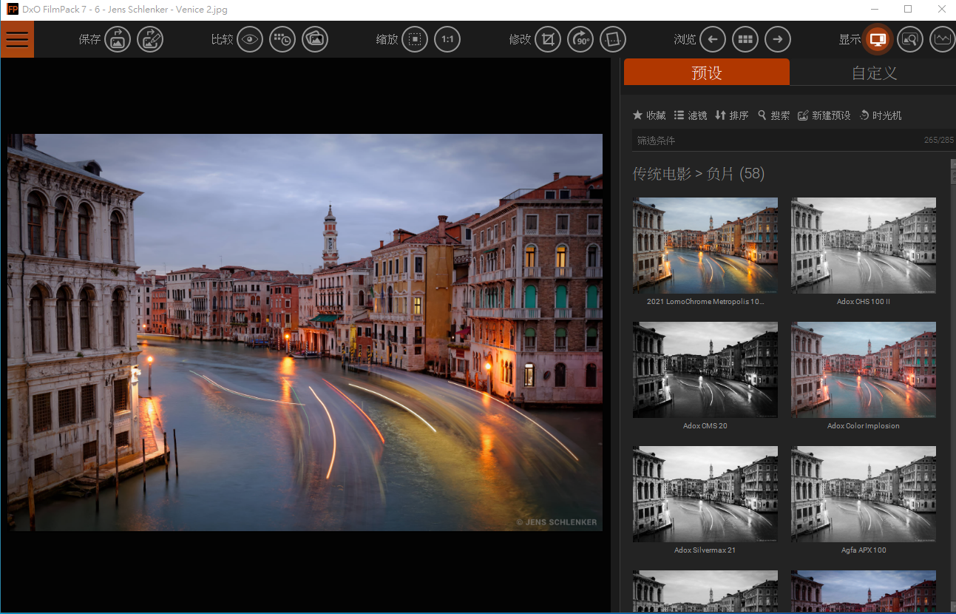Go to the next image arrow
The width and height of the screenshot is (956, 614).
click(x=778, y=39)
